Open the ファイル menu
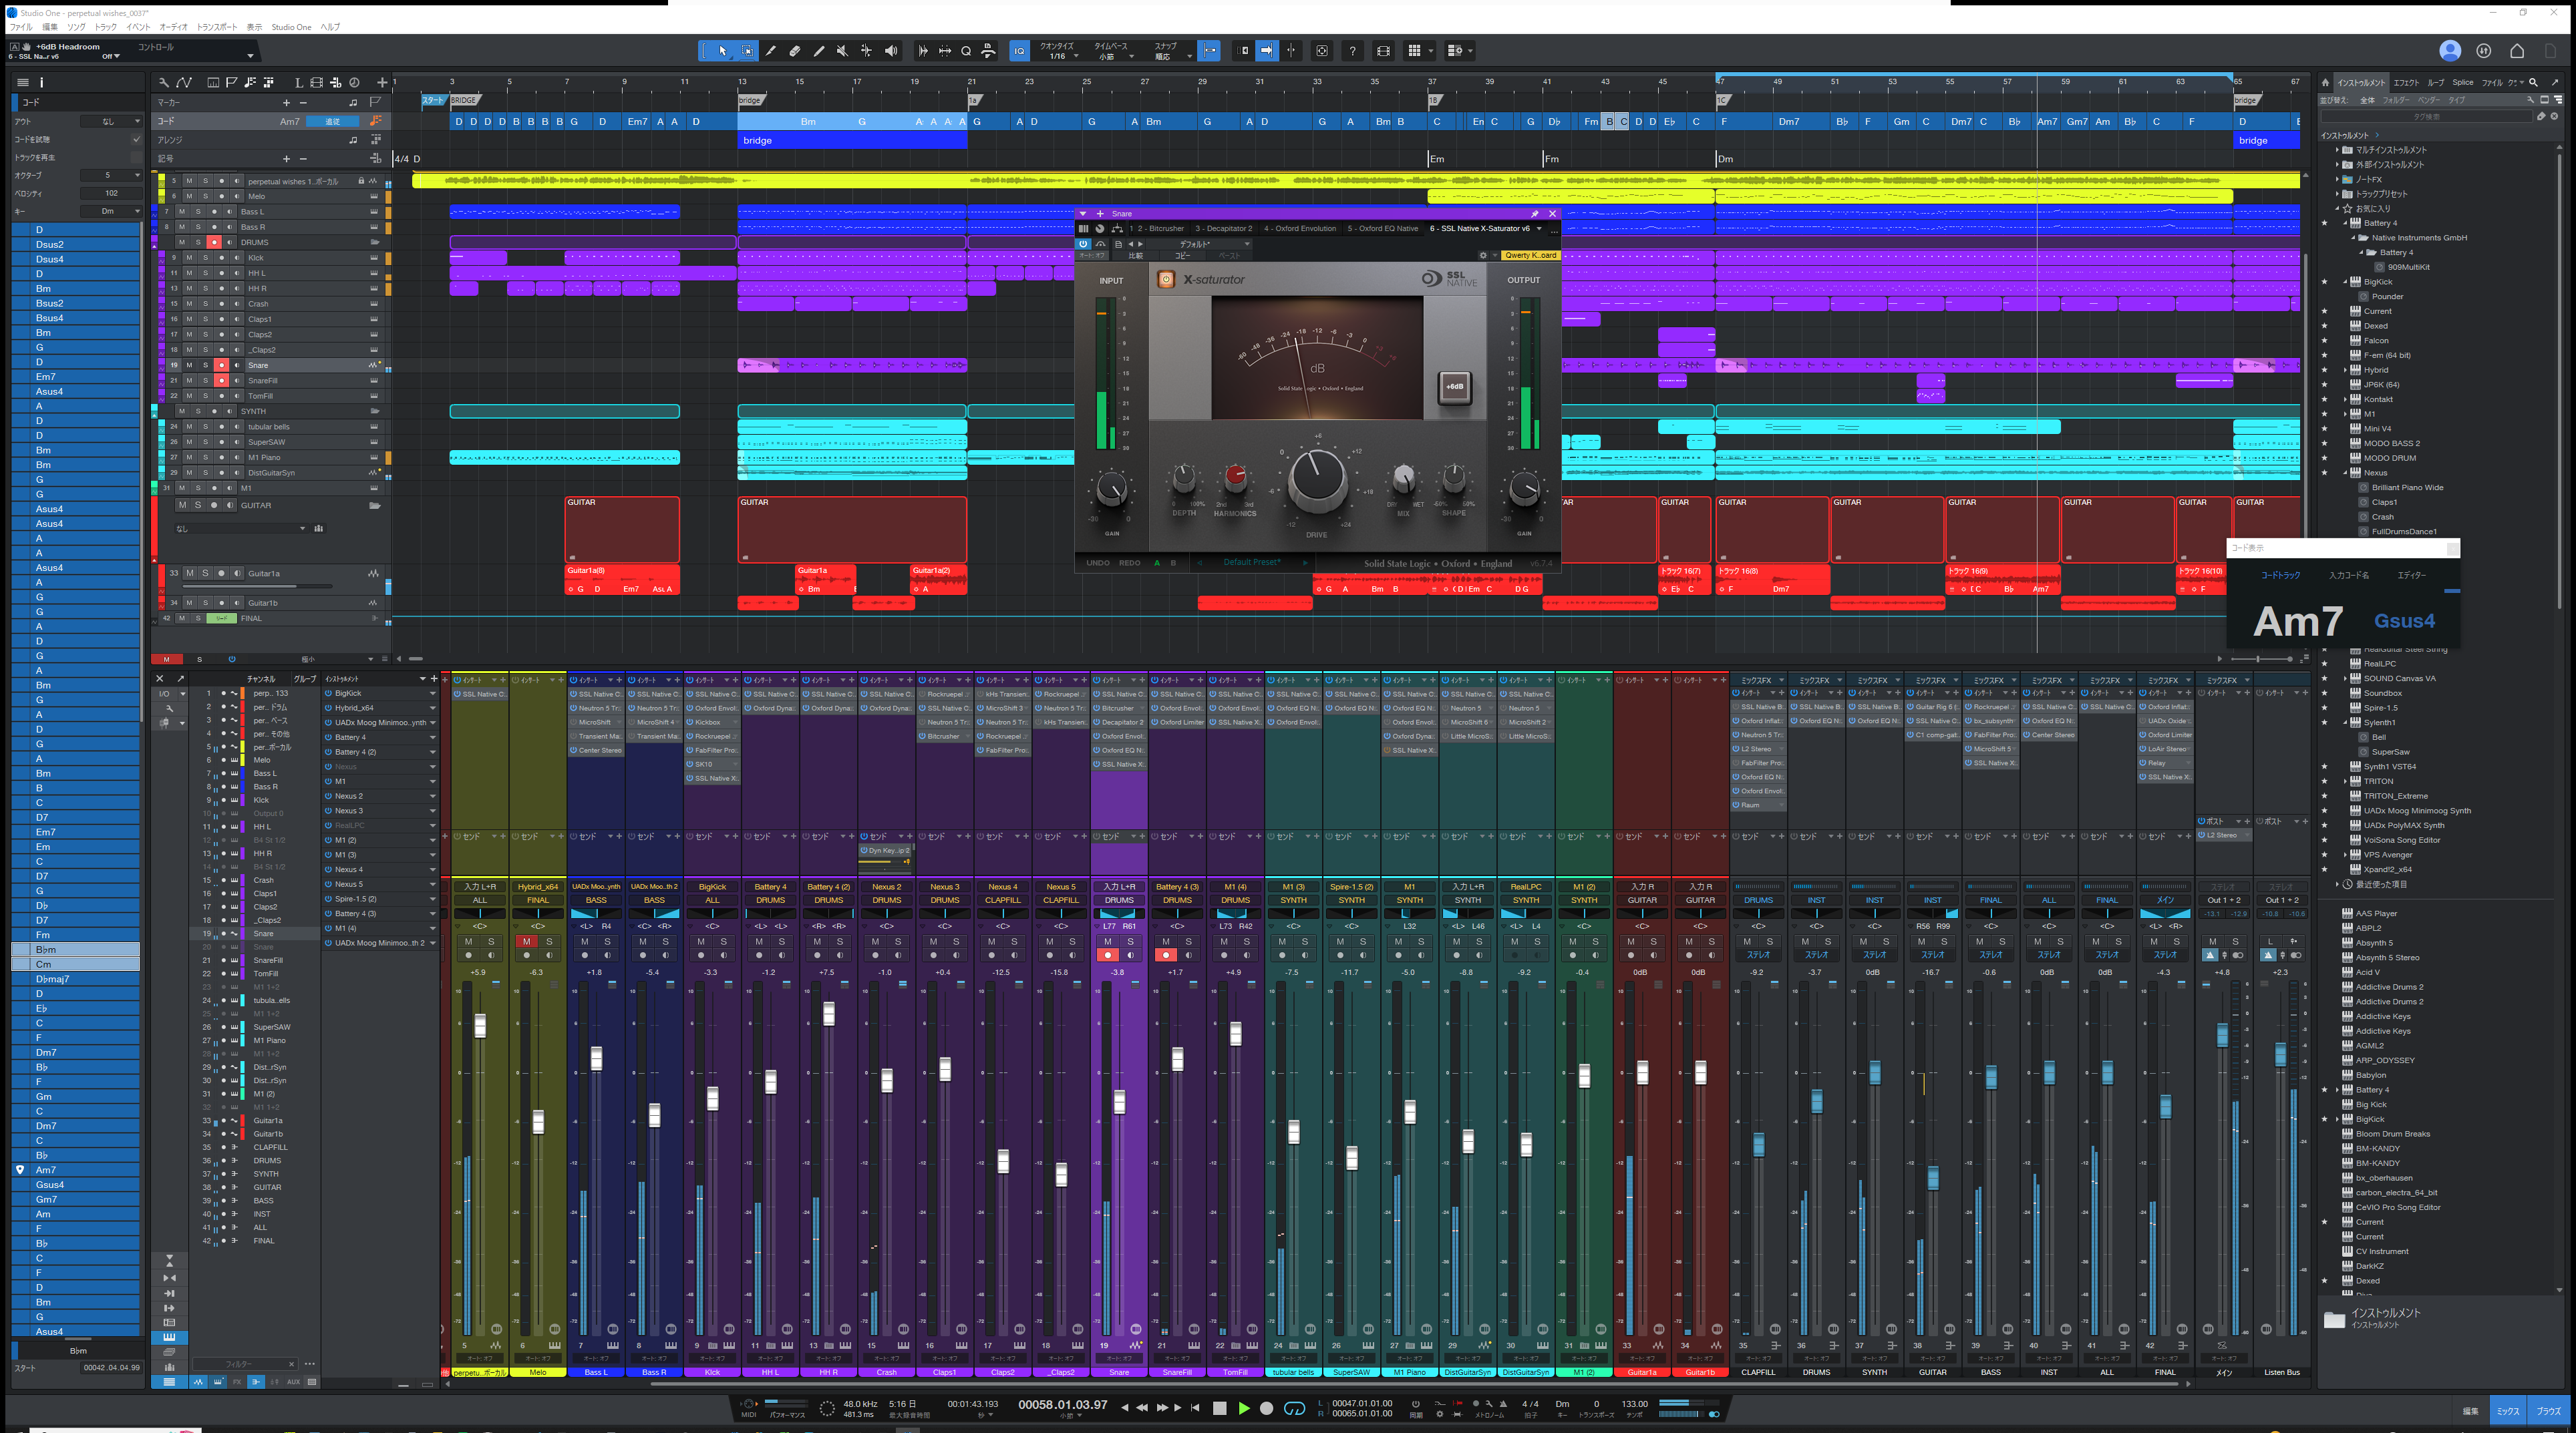2576x1433 pixels. [x=20, y=27]
